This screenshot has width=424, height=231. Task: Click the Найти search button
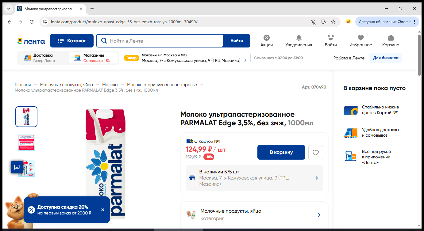(237, 41)
